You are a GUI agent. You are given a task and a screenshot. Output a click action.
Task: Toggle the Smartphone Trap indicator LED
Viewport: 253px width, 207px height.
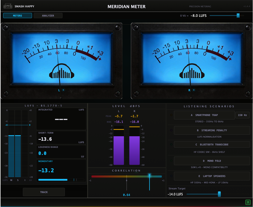point(171,115)
